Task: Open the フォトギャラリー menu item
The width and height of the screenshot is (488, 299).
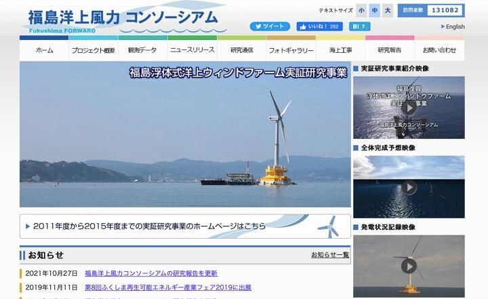Action: pyautogui.click(x=291, y=50)
